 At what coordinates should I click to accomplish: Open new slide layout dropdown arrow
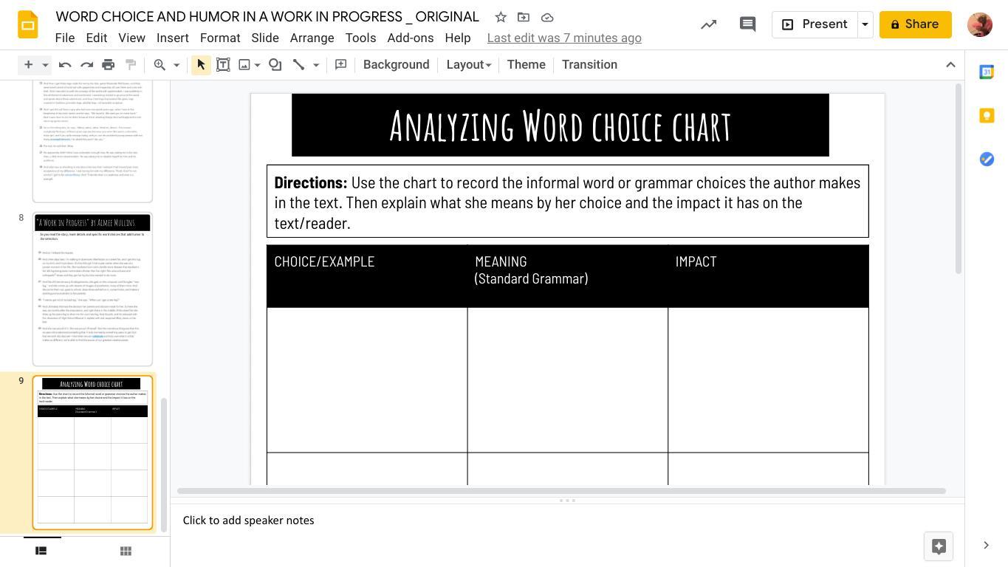coord(45,65)
